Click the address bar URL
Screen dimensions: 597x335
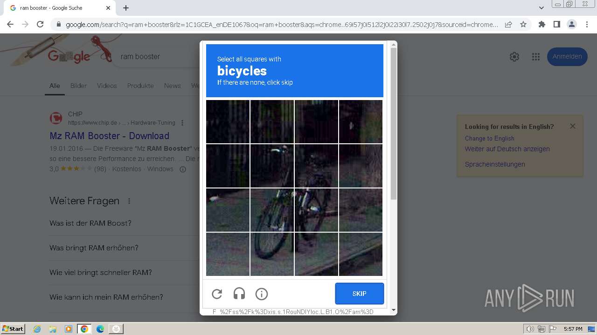282,25
